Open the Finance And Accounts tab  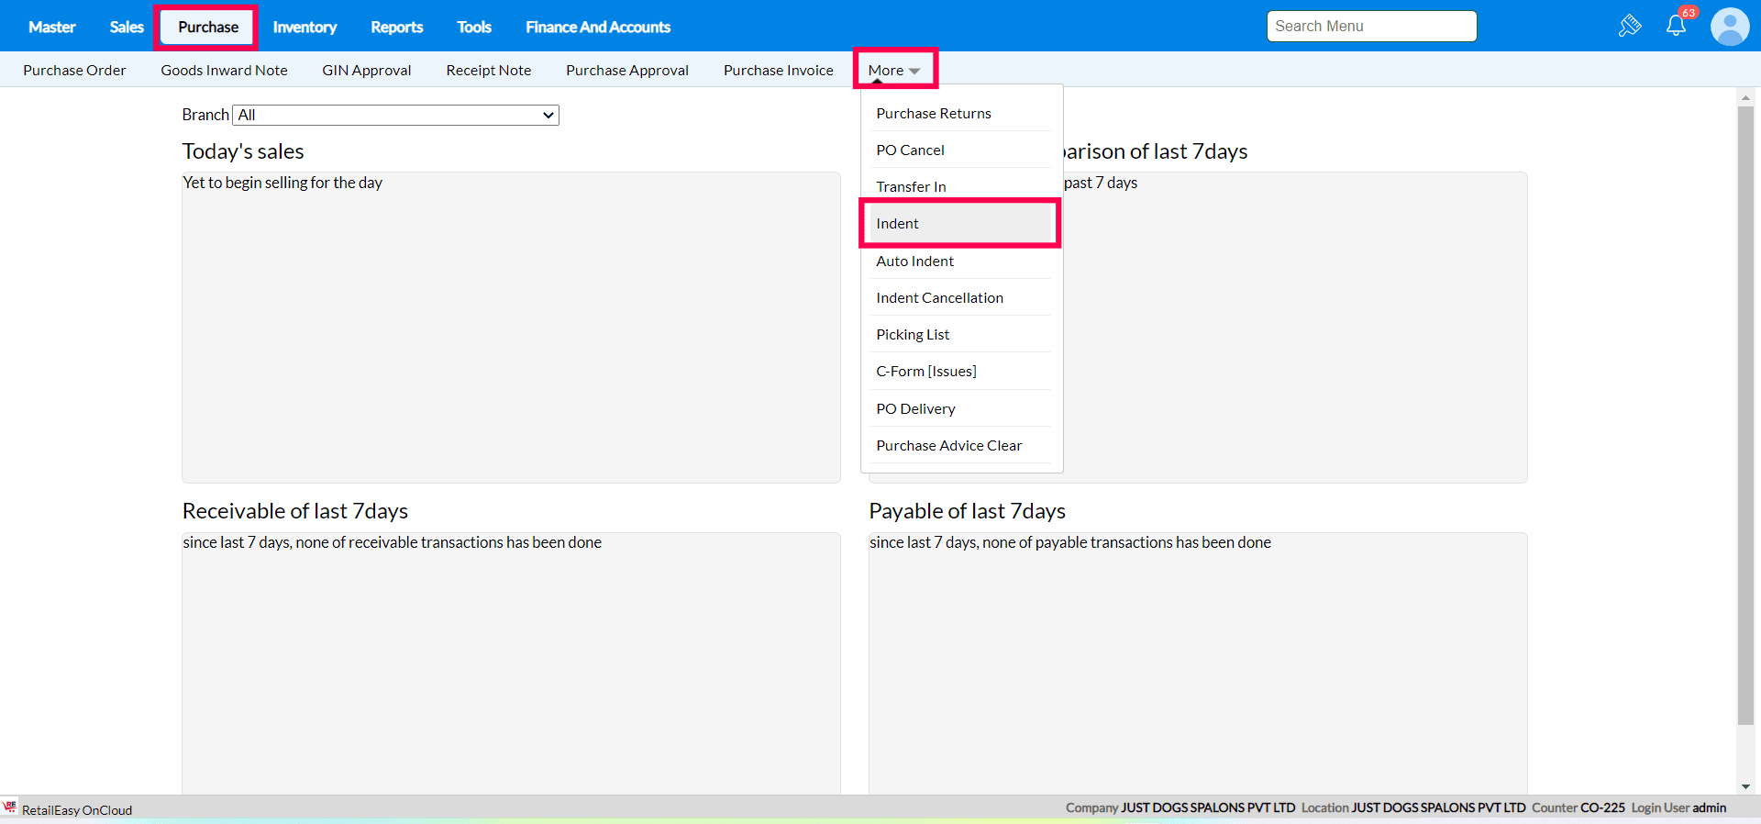(598, 28)
